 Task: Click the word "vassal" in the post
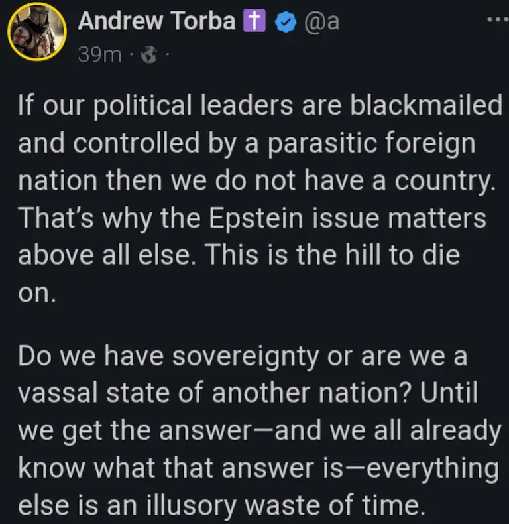point(54,394)
